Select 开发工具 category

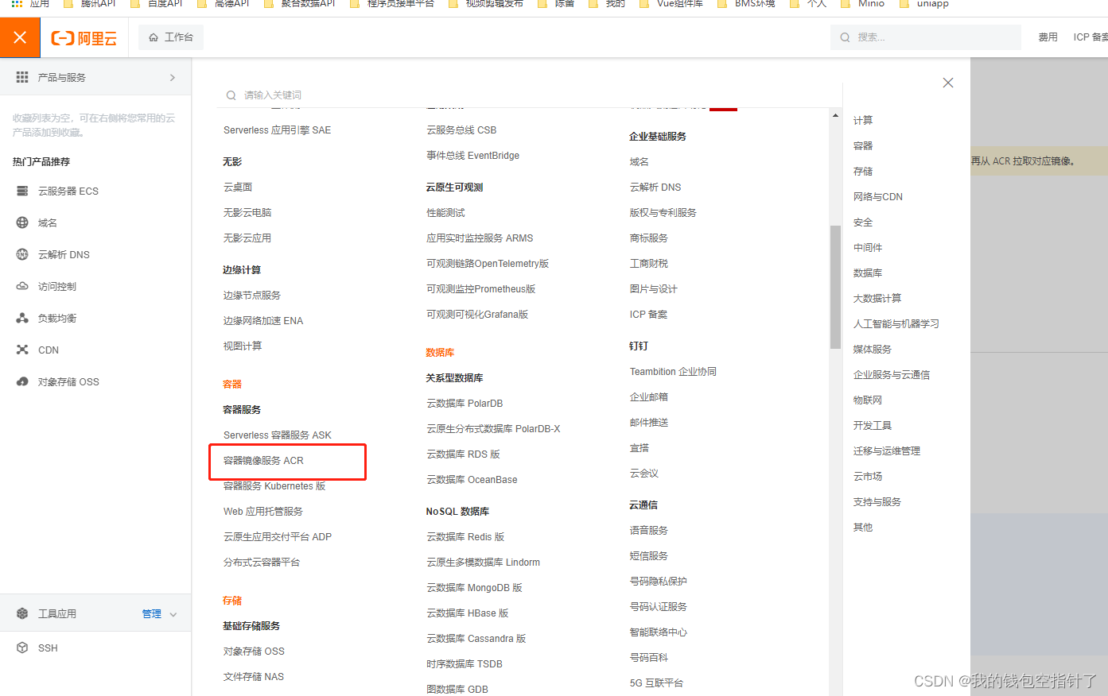point(873,426)
